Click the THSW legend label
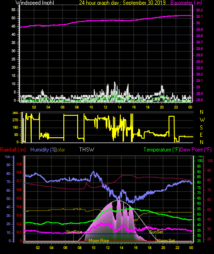This screenshot has height=254, width=214. click(x=87, y=150)
